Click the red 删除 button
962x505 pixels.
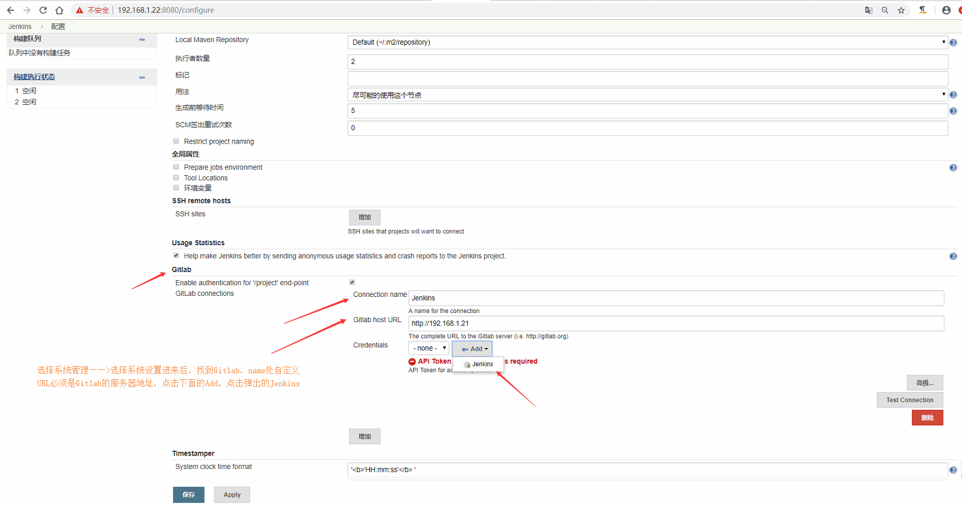click(928, 417)
